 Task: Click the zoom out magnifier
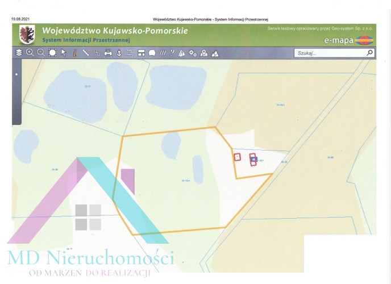[41, 53]
